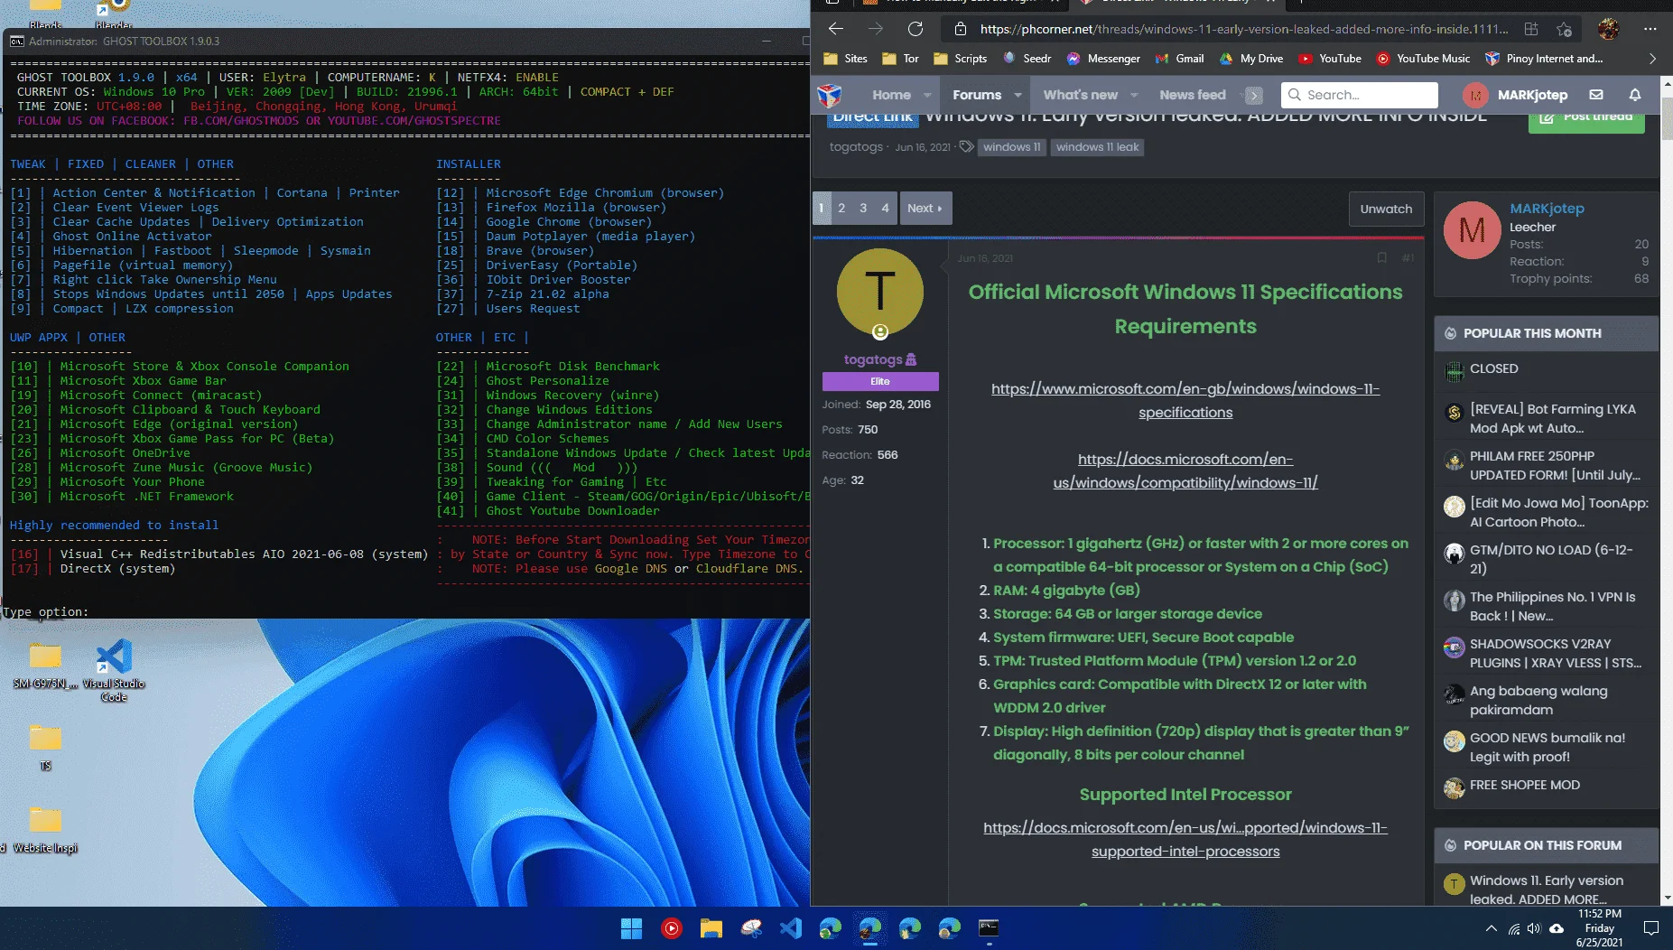
Task: Go to thread page 4
Action: (x=886, y=208)
